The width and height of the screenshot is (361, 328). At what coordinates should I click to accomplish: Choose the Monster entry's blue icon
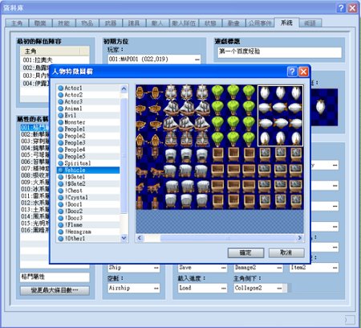(61, 122)
